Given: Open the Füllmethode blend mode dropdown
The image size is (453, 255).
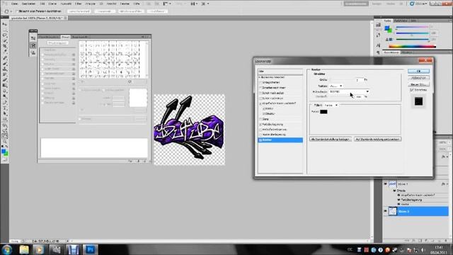Looking at the screenshot, I should [349, 91].
